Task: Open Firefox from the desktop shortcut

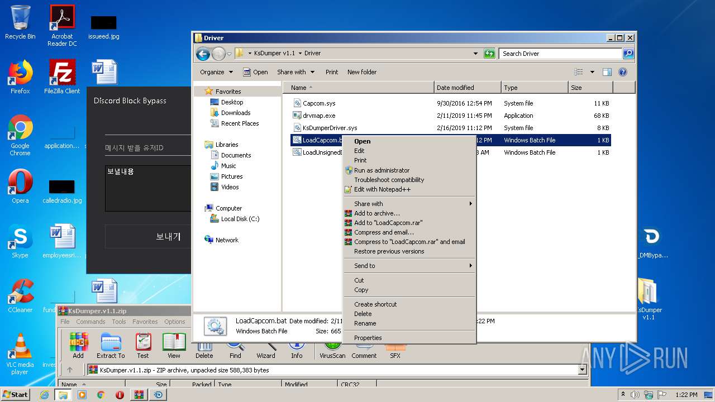Action: coord(20,77)
